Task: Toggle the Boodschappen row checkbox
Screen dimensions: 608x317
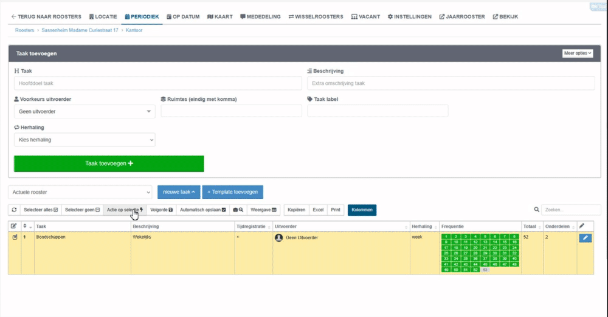Action: tap(14, 237)
